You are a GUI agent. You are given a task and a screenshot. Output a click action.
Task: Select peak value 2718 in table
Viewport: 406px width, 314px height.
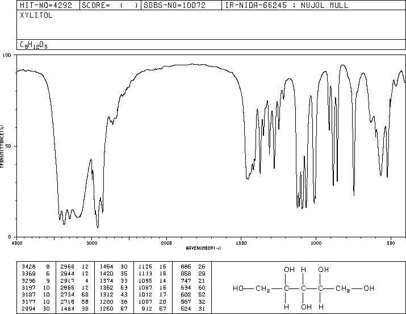68,302
